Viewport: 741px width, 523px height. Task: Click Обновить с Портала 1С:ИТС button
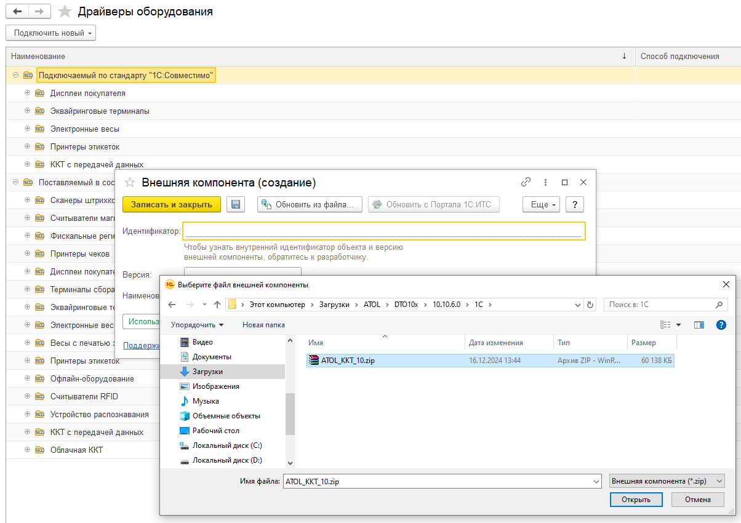(433, 205)
